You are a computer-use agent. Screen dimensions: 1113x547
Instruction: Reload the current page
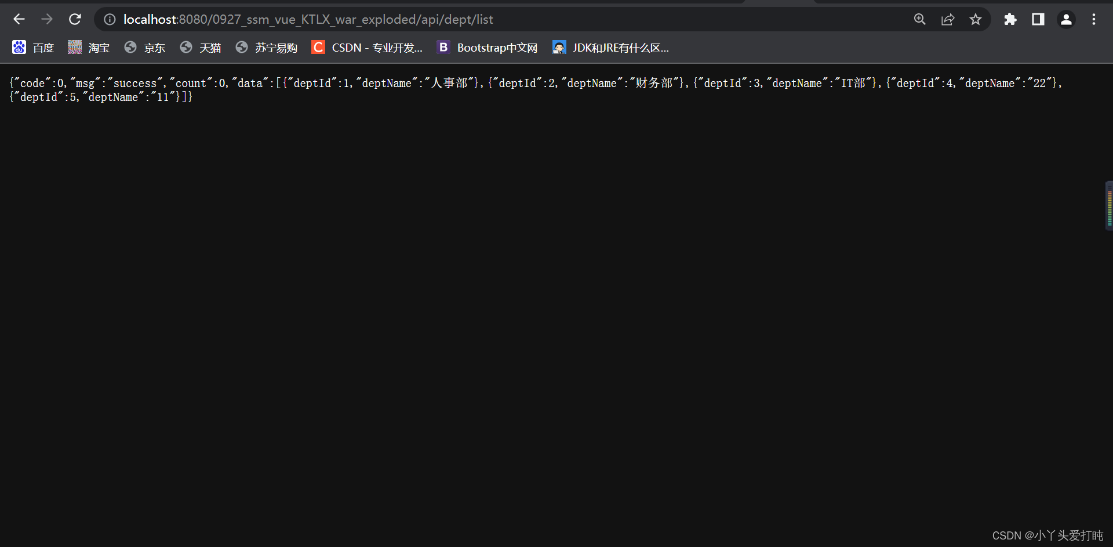pos(75,19)
